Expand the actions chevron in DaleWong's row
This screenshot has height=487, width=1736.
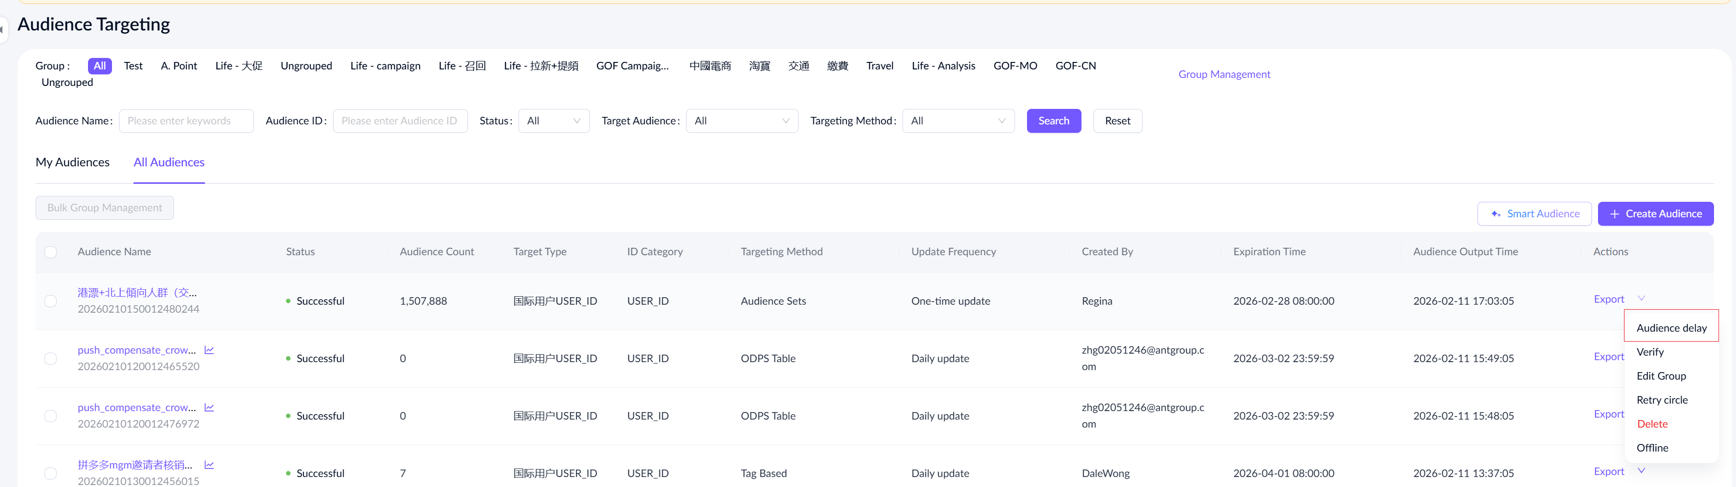point(1641,471)
